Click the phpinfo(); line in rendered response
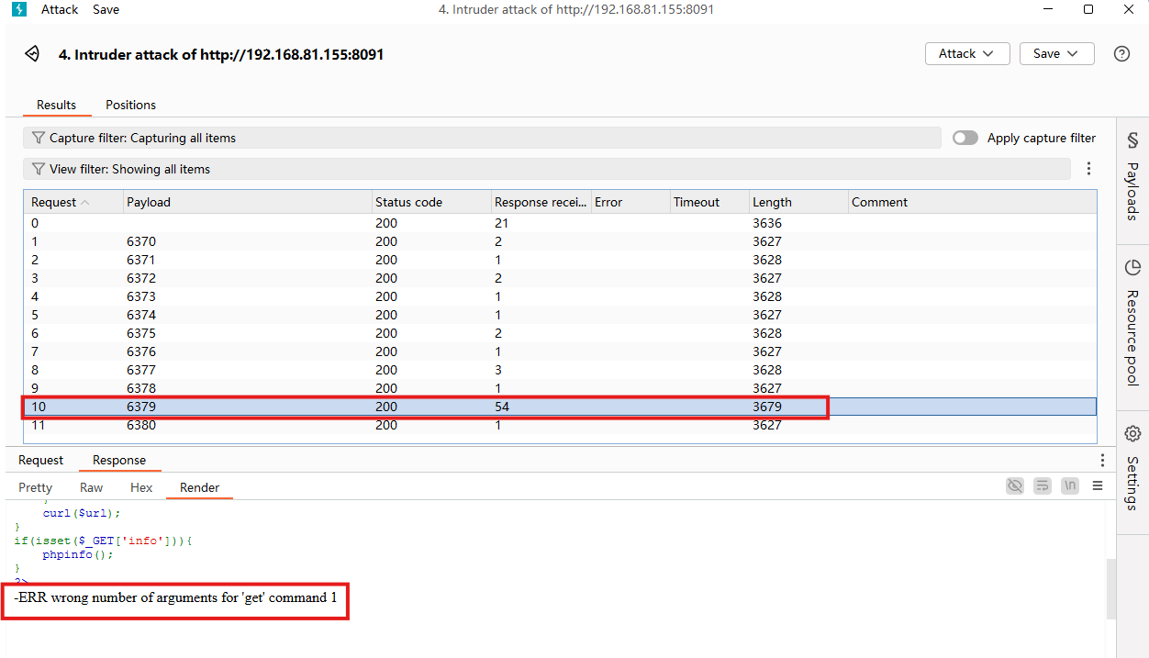Viewport: 1149px width, 658px height. 77,554
